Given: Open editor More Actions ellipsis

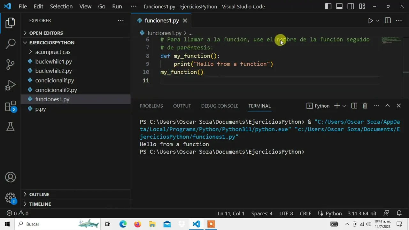Looking at the screenshot, I should tap(399, 20).
